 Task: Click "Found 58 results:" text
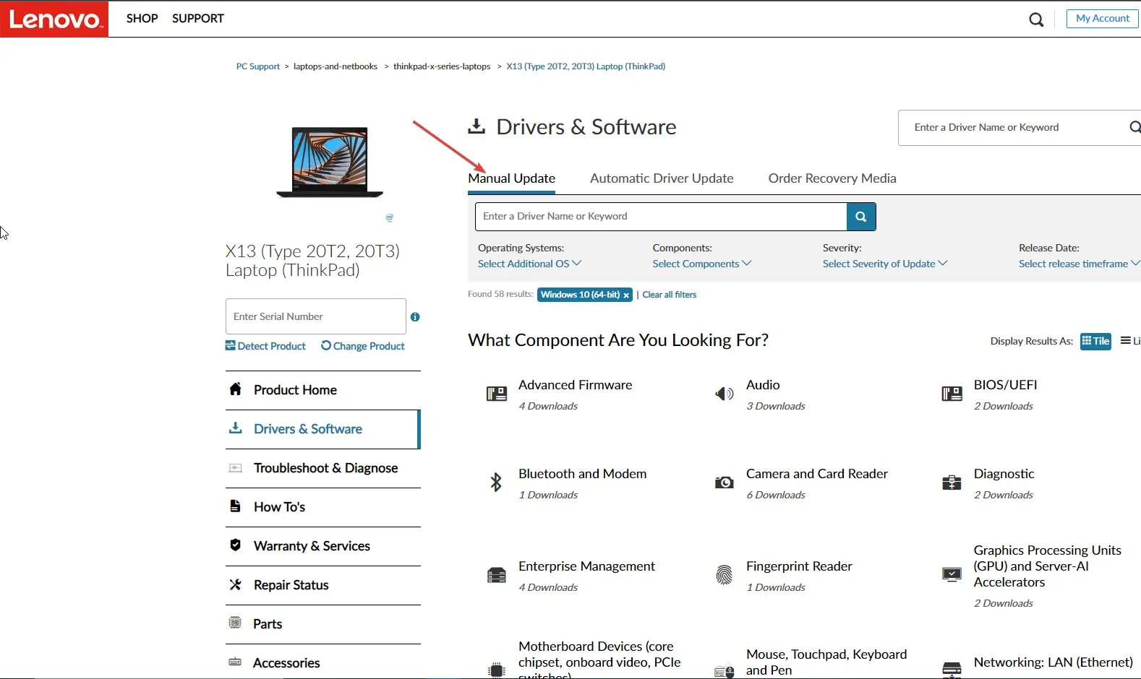[500, 294]
